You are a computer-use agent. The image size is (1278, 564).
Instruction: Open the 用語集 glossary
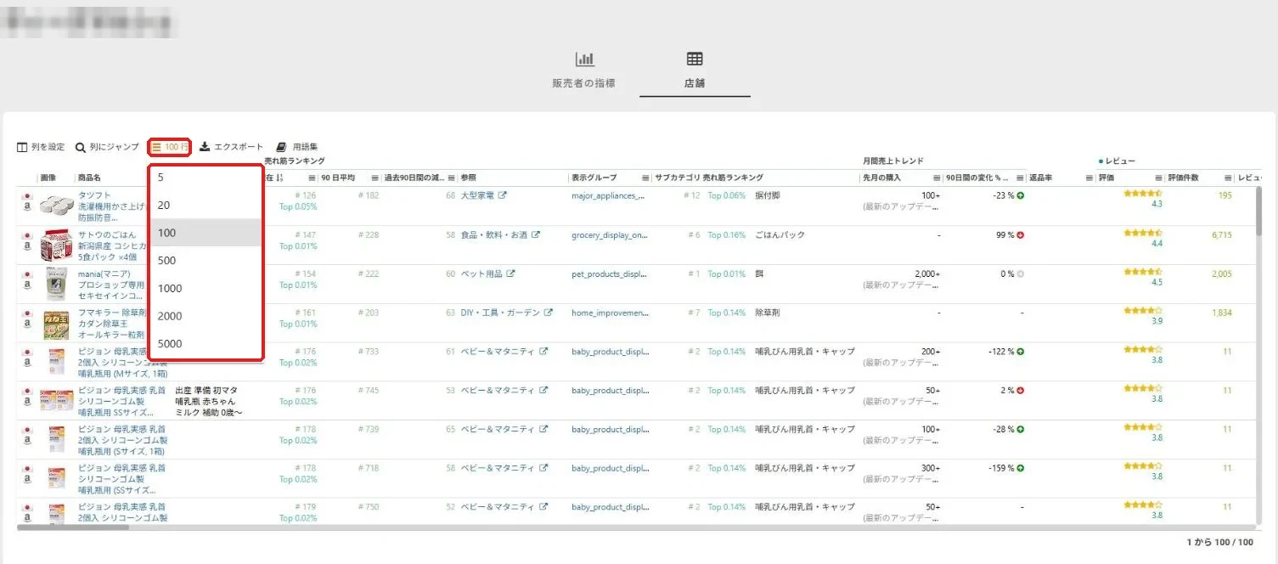coord(297,147)
